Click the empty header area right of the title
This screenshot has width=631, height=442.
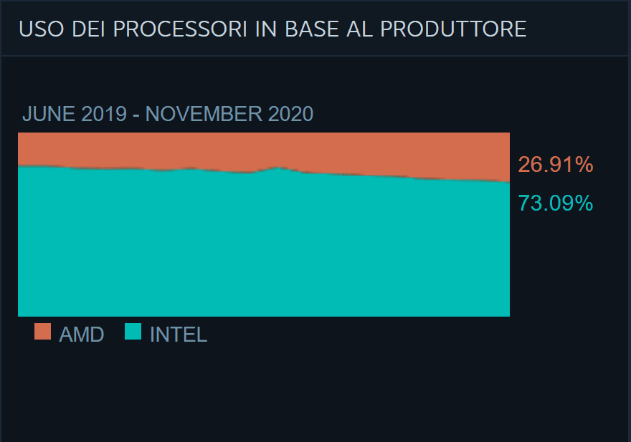(x=581, y=29)
